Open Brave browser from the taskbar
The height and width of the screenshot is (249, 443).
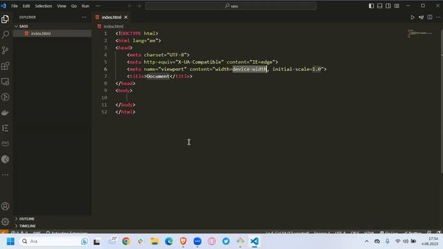pyautogui.click(x=183, y=241)
